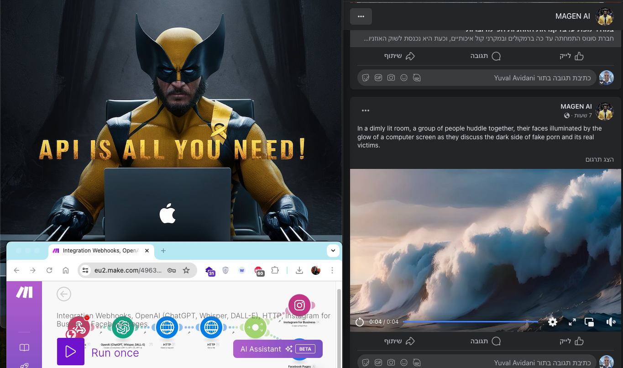Click the green Router module

click(255, 327)
